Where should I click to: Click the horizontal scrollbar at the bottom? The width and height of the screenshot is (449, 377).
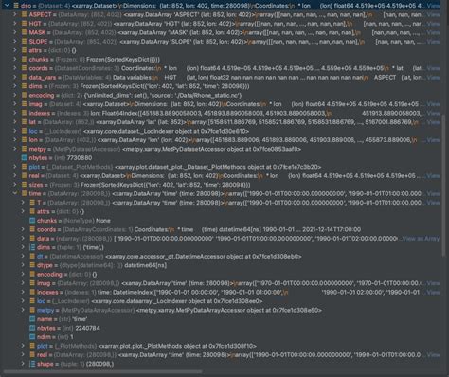(102, 372)
